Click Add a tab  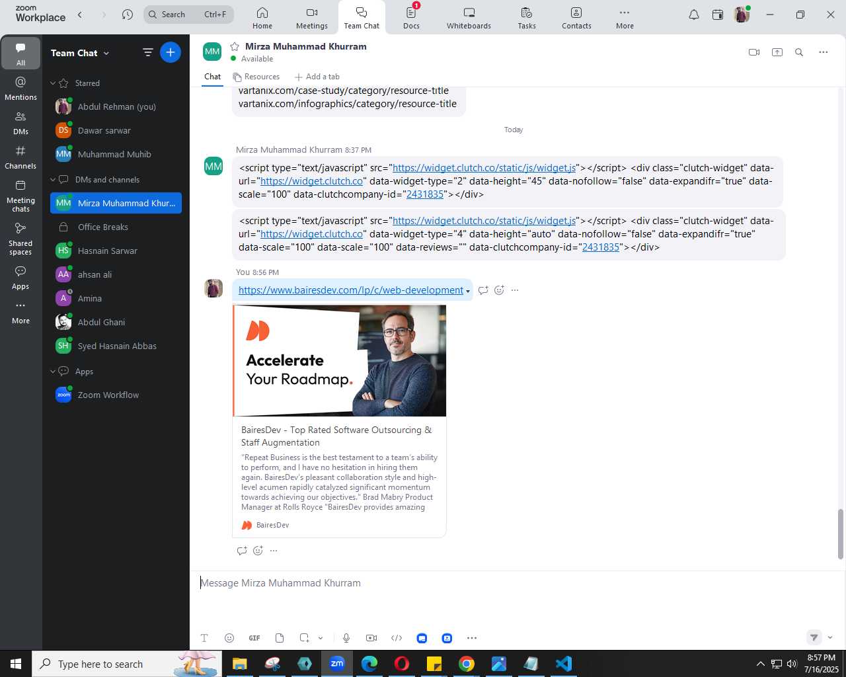[317, 77]
